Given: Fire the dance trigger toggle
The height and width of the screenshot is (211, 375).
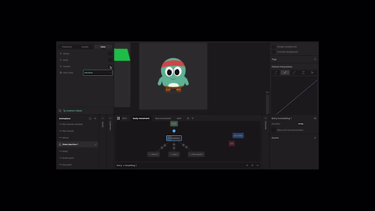Looking at the screenshot, I should coord(110,53).
